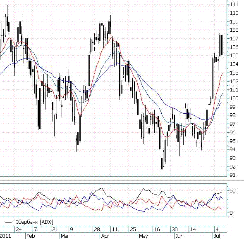Click the lowest candlestick near 92 in May
Screen dimensions: 244x239
(x=162, y=164)
